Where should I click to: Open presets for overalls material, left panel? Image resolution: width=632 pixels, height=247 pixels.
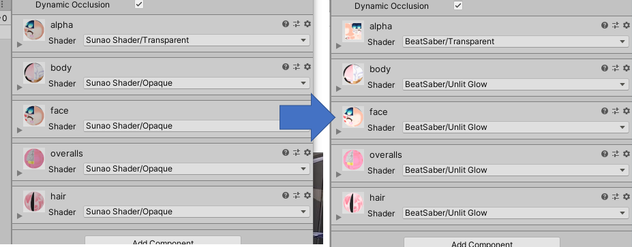click(x=297, y=152)
